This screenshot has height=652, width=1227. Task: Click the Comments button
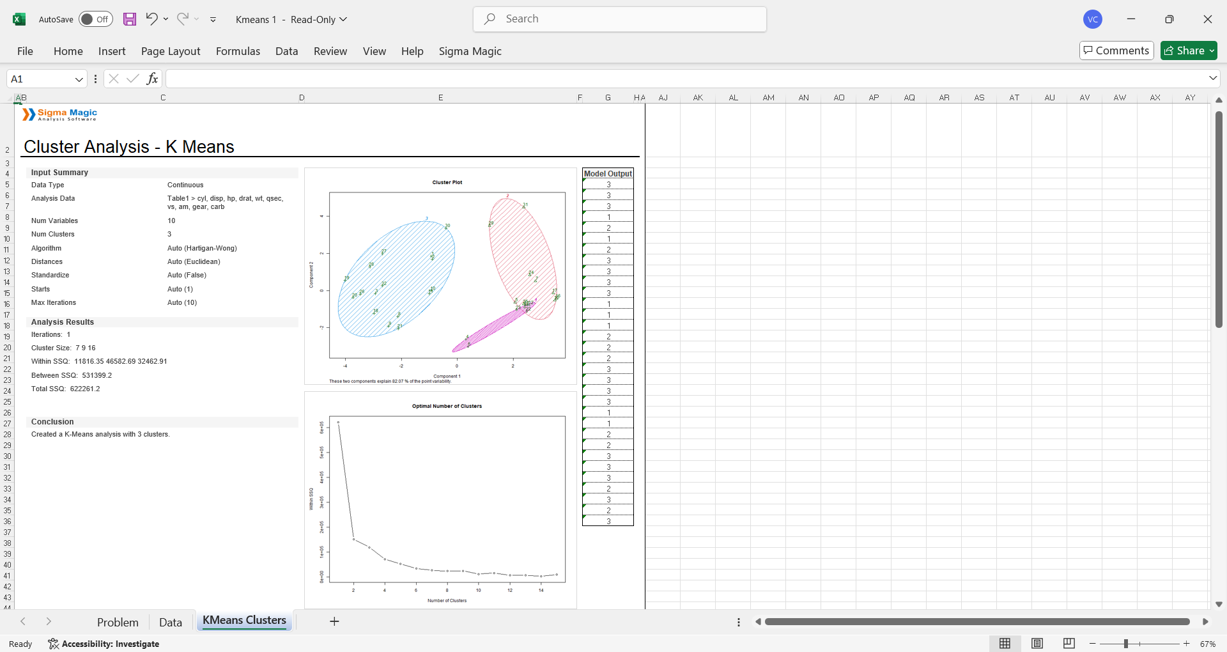[x=1116, y=50]
